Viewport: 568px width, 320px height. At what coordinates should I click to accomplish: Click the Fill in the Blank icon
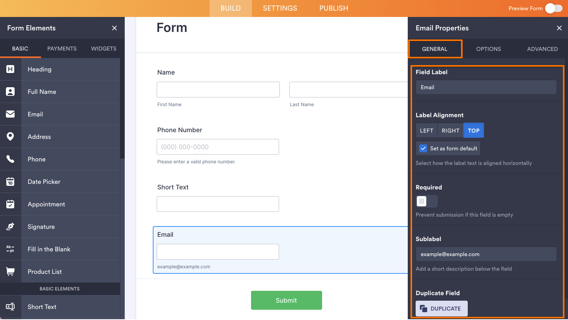(x=10, y=249)
